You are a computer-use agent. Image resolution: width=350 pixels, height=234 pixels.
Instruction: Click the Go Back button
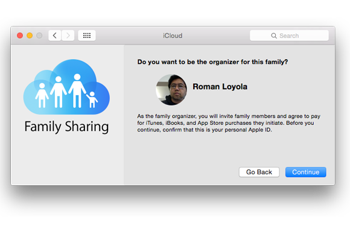[259, 172]
